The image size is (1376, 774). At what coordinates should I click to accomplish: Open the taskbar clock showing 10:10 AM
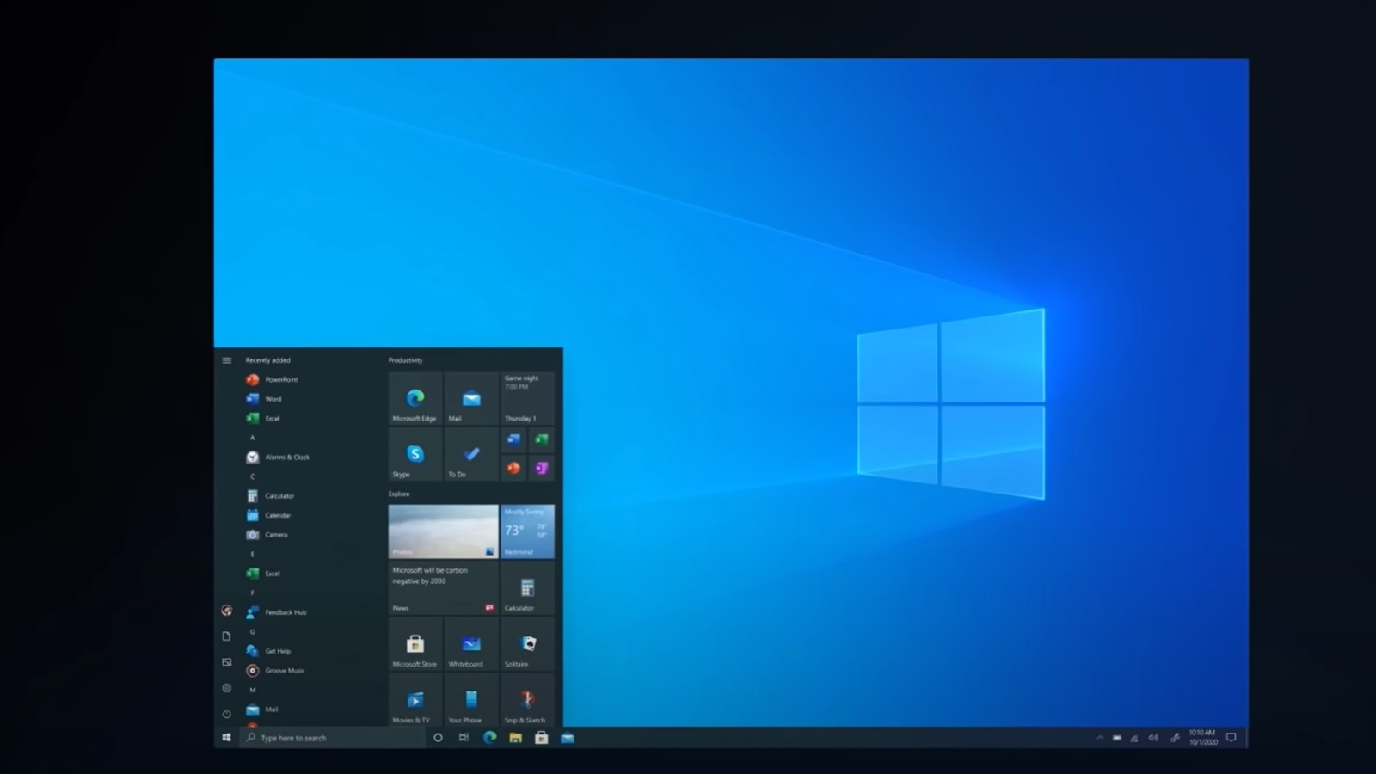pos(1202,738)
